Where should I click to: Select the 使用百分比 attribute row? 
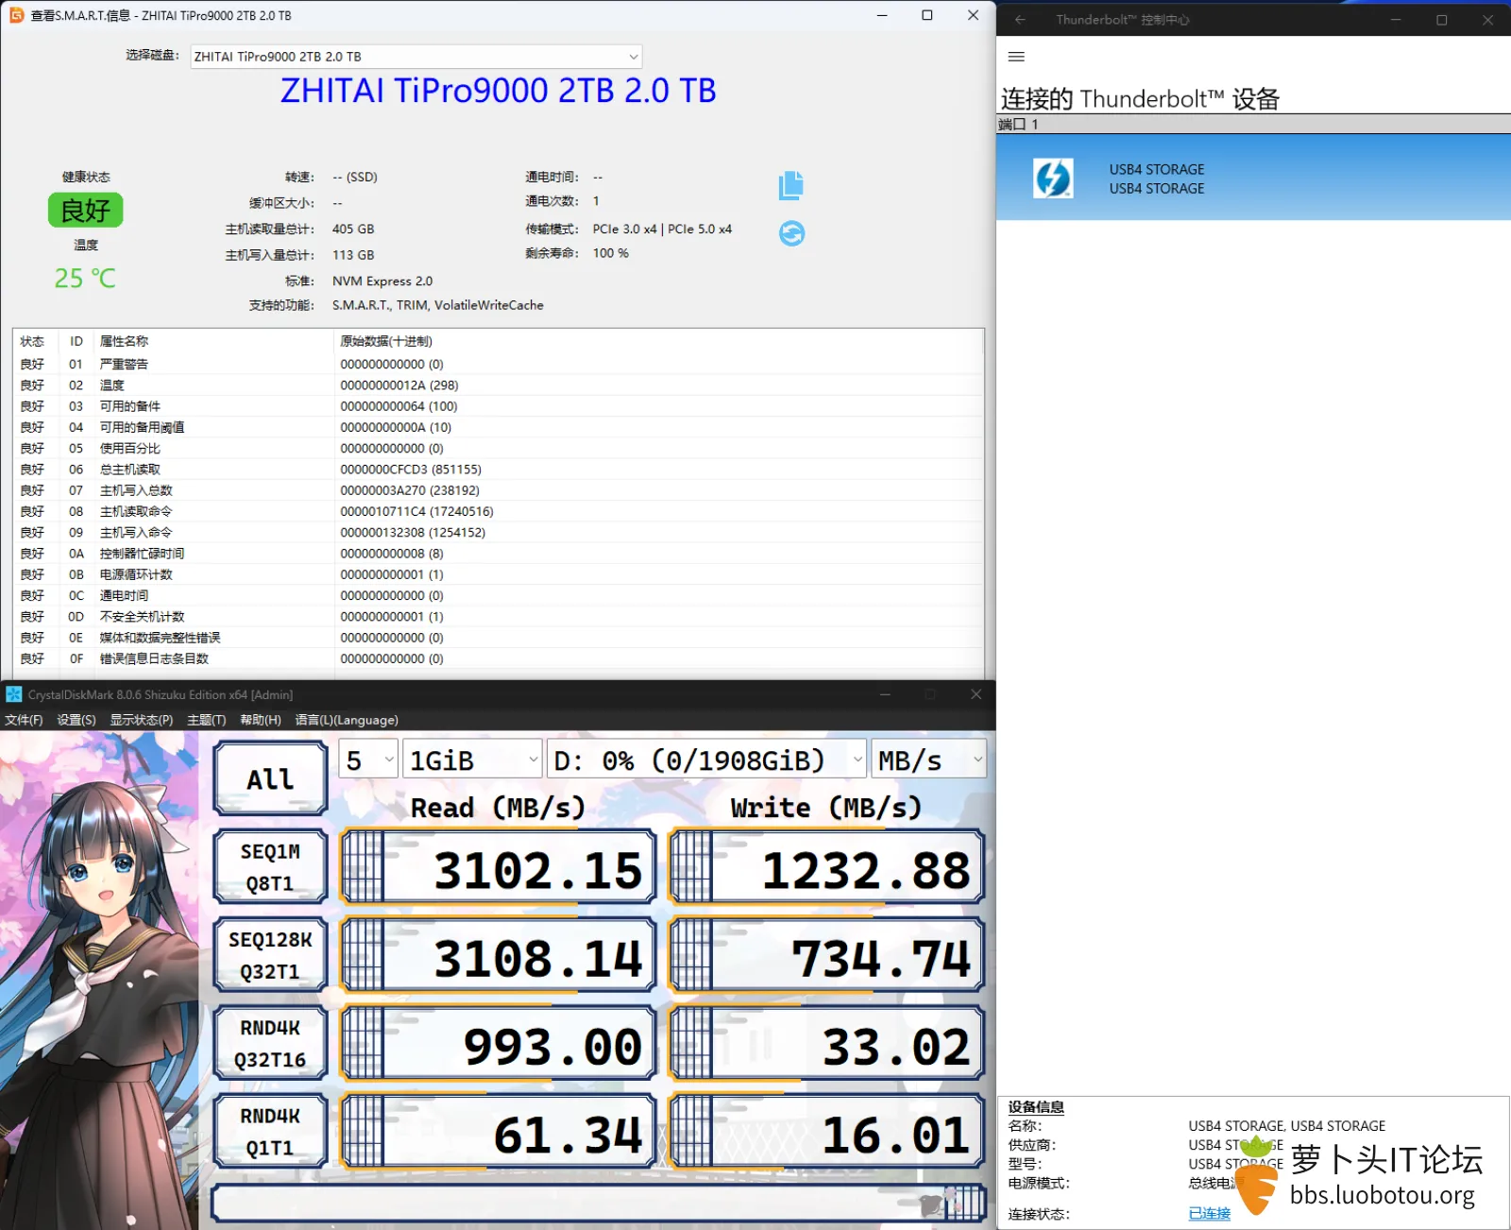[x=498, y=448]
